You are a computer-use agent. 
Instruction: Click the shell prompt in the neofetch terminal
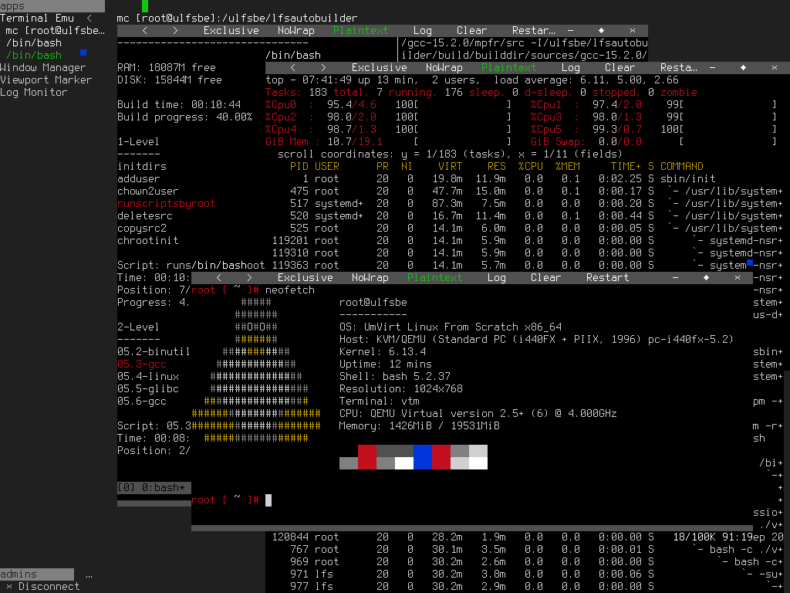224,500
